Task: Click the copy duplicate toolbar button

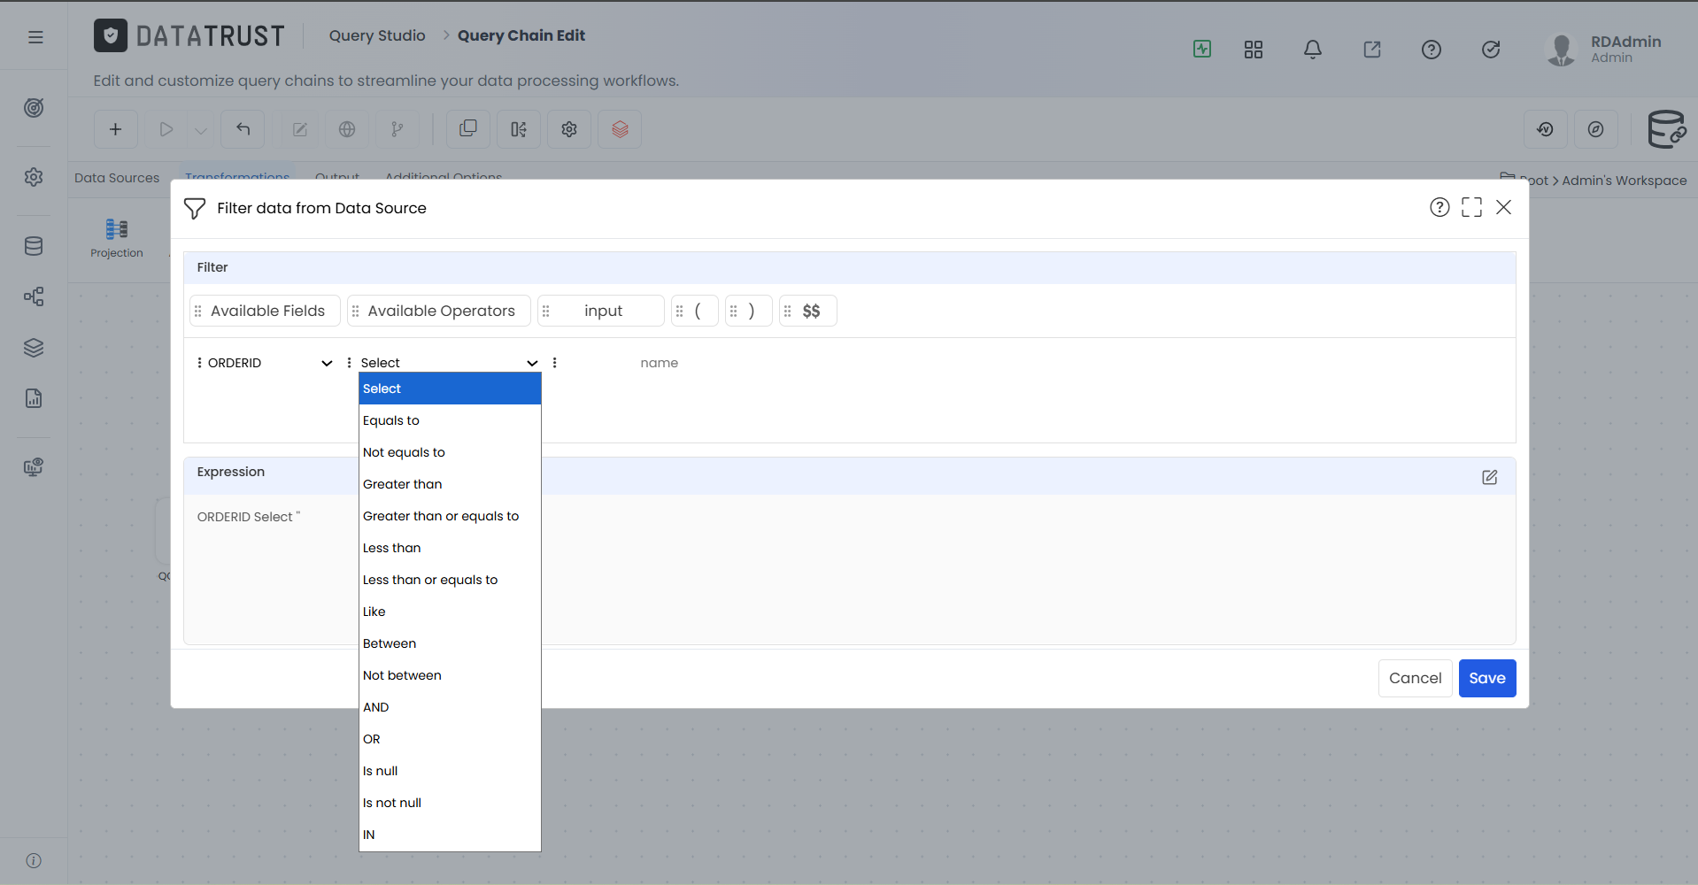Action: coord(468,129)
